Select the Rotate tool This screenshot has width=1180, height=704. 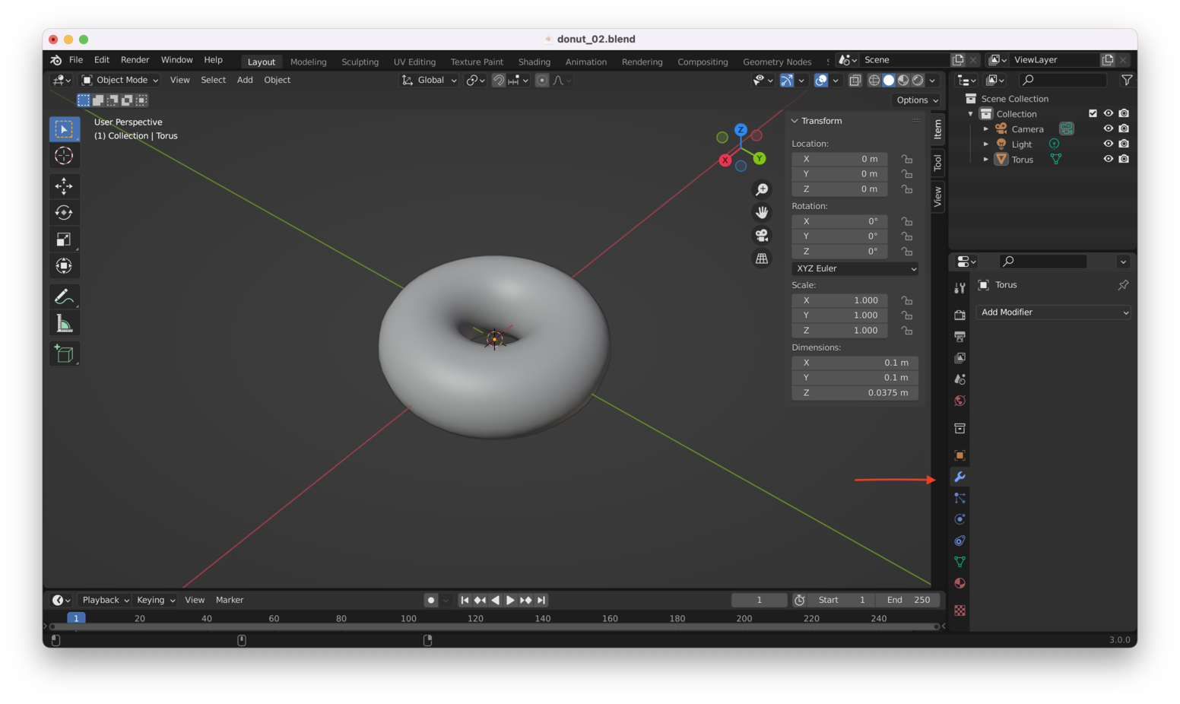click(x=64, y=213)
